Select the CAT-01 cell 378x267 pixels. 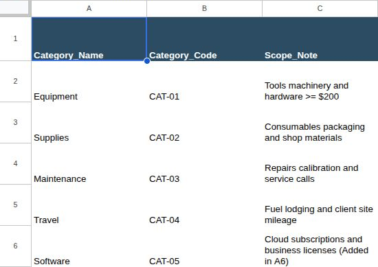204,82
